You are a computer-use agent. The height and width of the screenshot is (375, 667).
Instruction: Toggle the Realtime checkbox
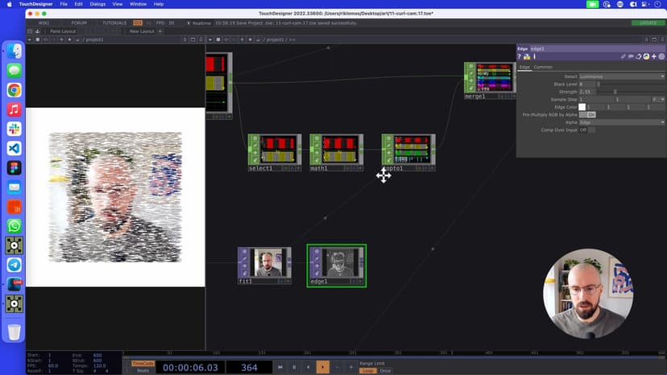[187, 23]
